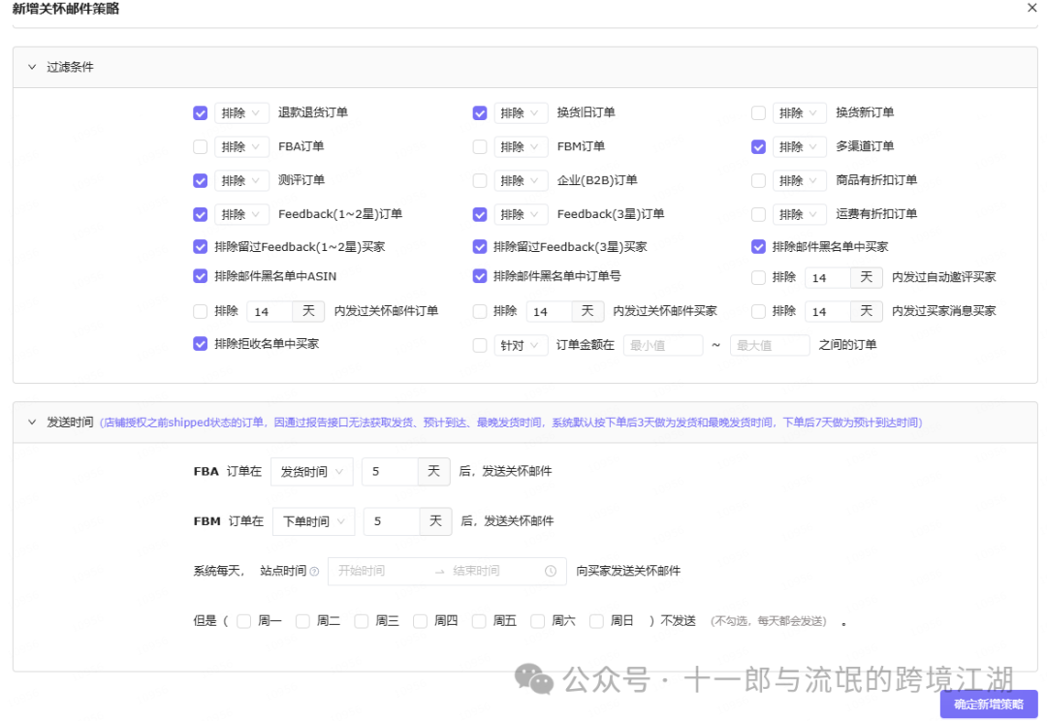
Task: Check the 周四 no-send checkbox
Action: 420,621
